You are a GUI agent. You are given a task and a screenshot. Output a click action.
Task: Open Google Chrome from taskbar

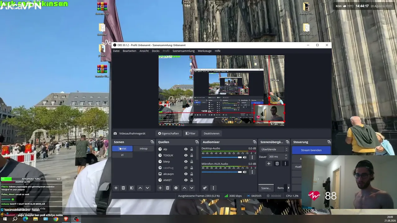point(56,219)
